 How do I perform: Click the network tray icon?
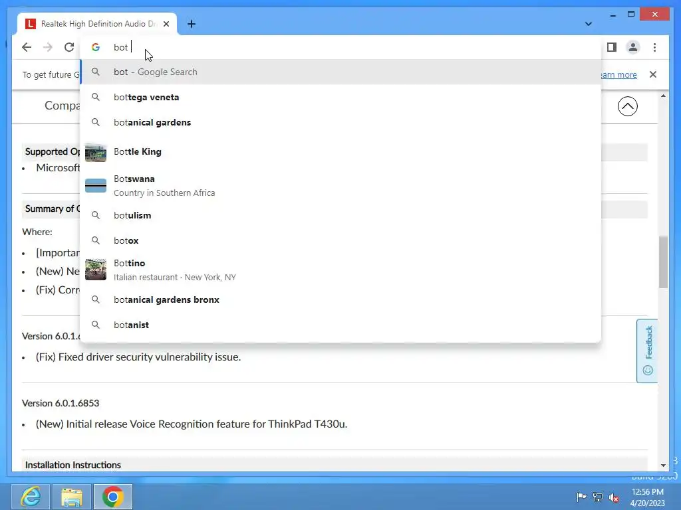[x=598, y=497]
